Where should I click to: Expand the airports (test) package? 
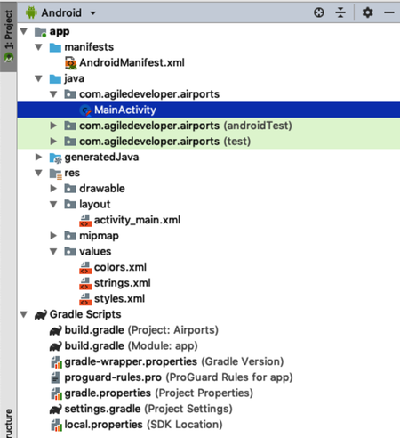[x=53, y=142]
